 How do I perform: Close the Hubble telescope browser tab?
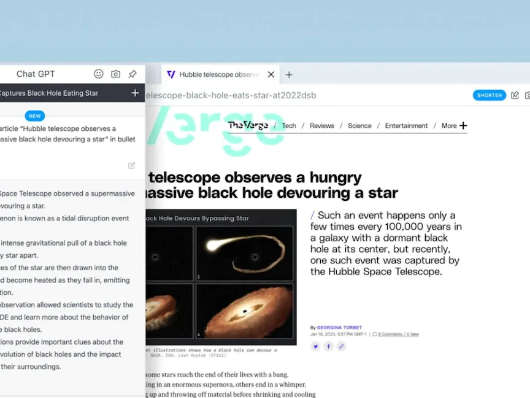point(271,74)
